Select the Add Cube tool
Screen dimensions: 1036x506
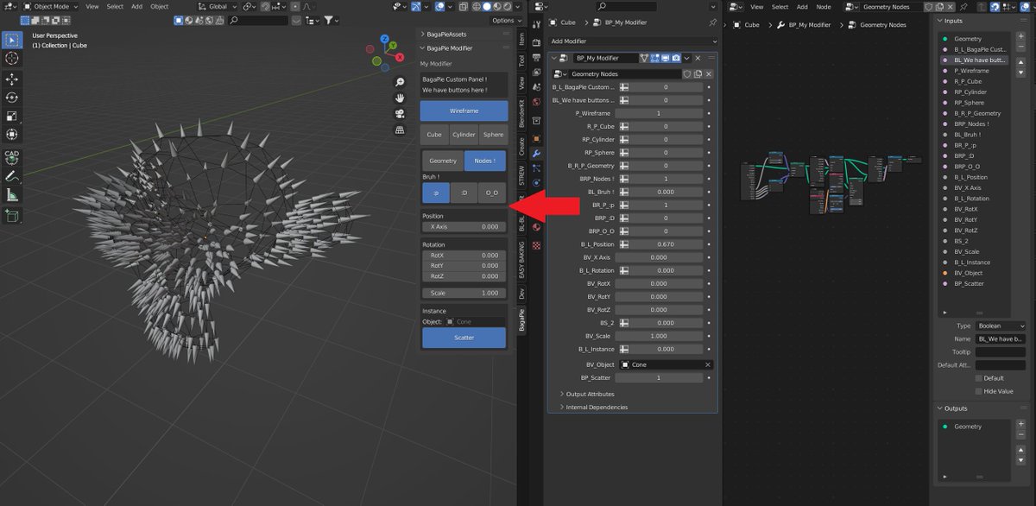point(12,215)
